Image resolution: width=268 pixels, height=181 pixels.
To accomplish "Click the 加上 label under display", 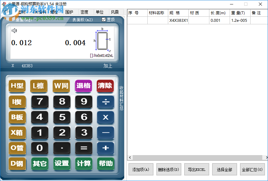I will (x=108, y=66).
